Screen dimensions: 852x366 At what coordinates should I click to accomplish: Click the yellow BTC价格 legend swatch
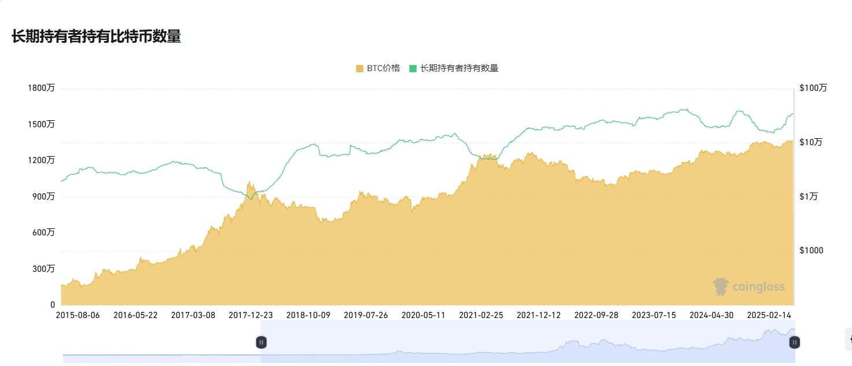coord(359,68)
